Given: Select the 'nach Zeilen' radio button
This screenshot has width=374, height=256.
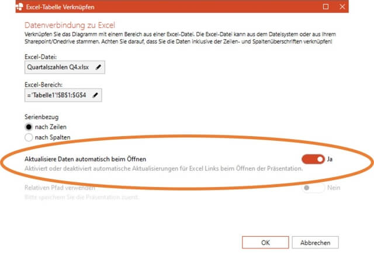Looking at the screenshot, I should 29,126.
